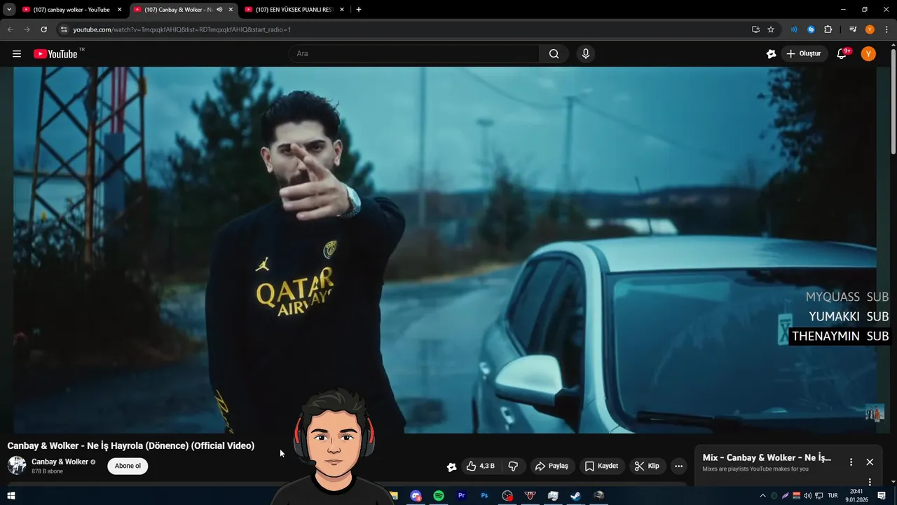Open Steam from the taskbar
Screen dimensions: 897x505
click(x=575, y=496)
